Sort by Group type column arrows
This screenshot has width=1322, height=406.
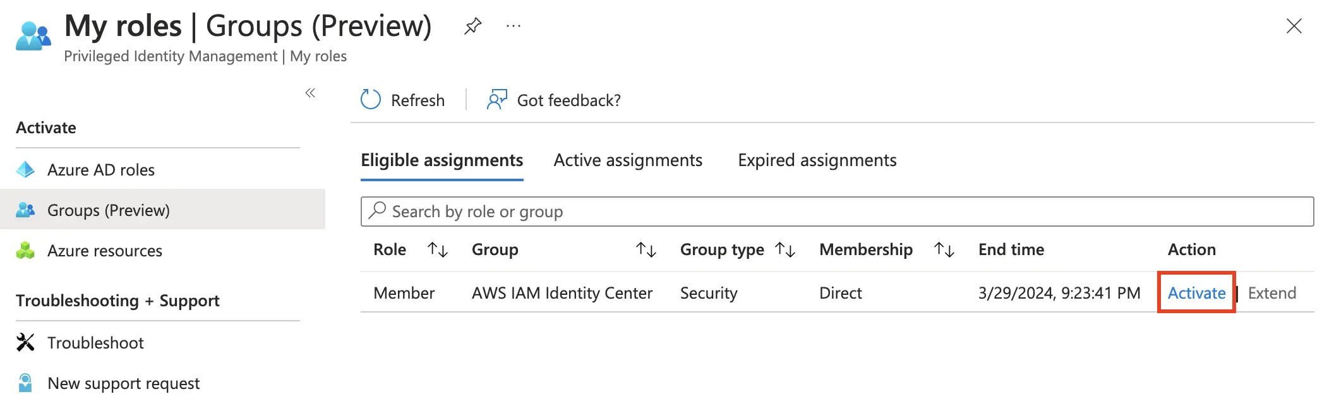point(785,250)
